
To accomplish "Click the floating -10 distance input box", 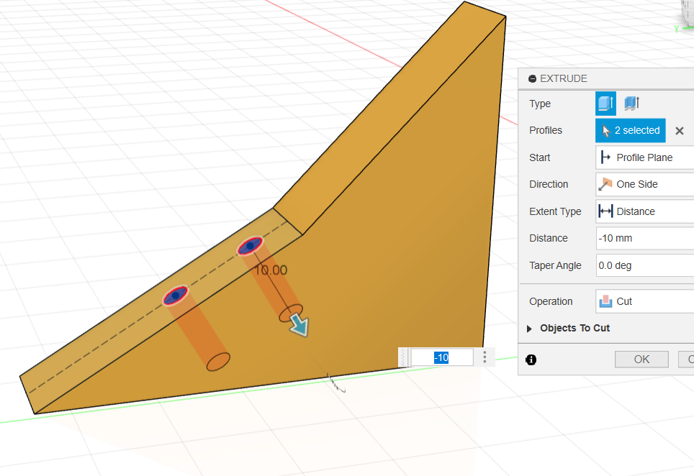I will [441, 357].
